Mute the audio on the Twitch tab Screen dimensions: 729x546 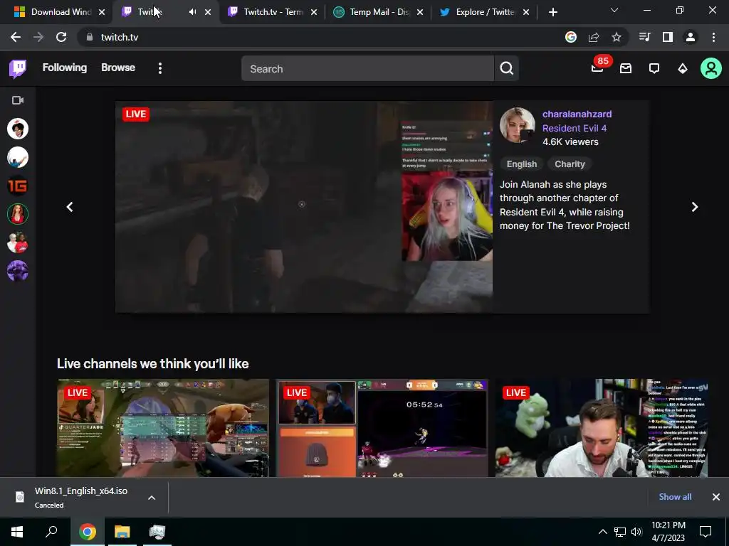(192, 12)
